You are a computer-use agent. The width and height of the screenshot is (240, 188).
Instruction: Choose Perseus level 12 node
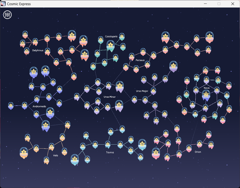point(208,50)
